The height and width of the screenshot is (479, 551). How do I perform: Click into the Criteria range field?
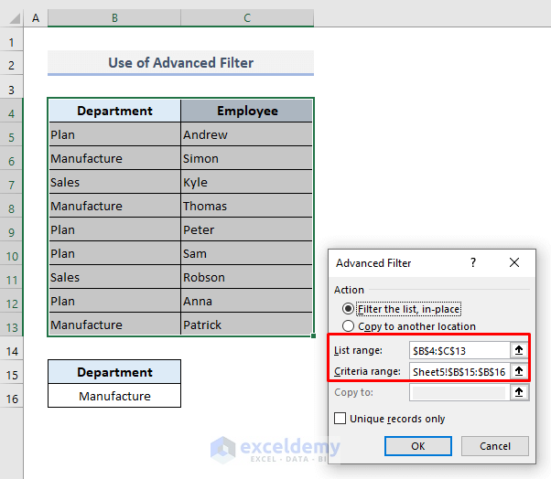click(x=459, y=371)
